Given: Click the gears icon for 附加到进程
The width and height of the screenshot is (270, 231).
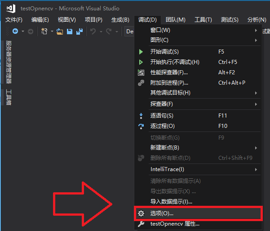Looking at the screenshot, I should coord(141,83).
